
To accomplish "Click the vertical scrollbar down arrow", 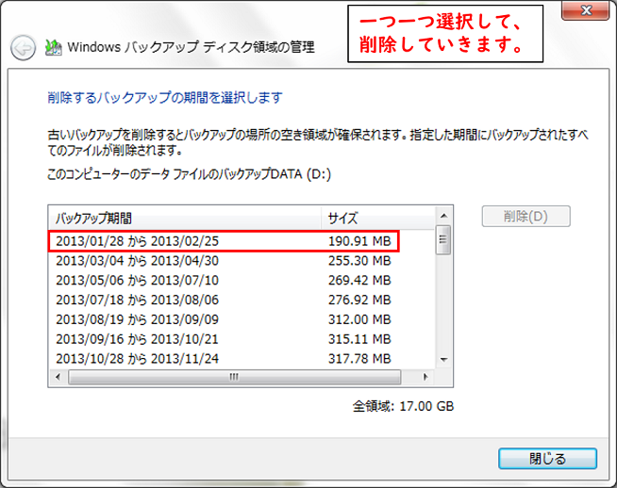I will click(443, 360).
